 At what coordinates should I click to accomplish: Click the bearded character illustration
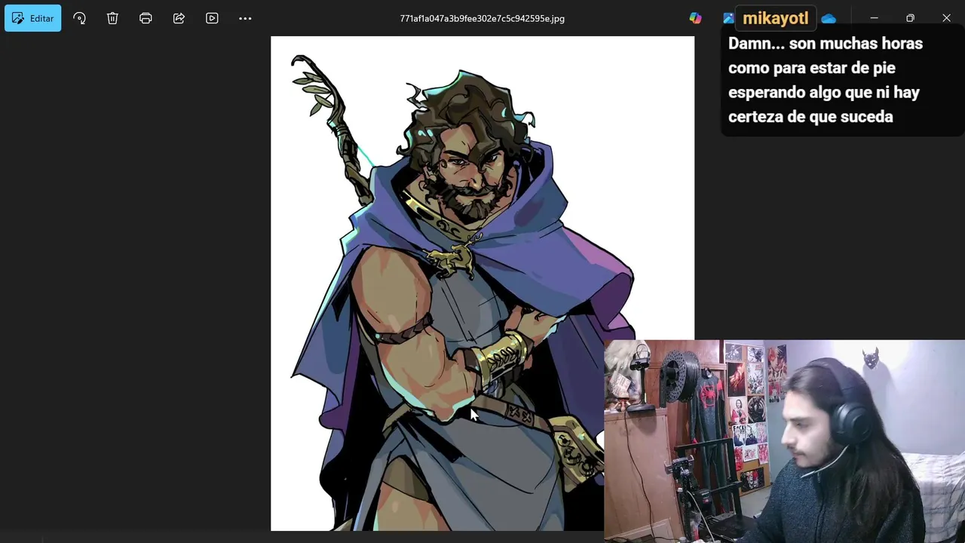click(x=482, y=284)
